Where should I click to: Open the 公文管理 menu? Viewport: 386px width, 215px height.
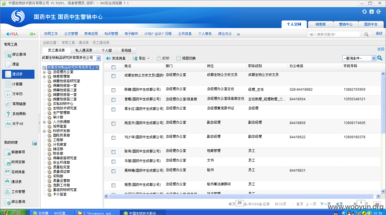click(71, 34)
